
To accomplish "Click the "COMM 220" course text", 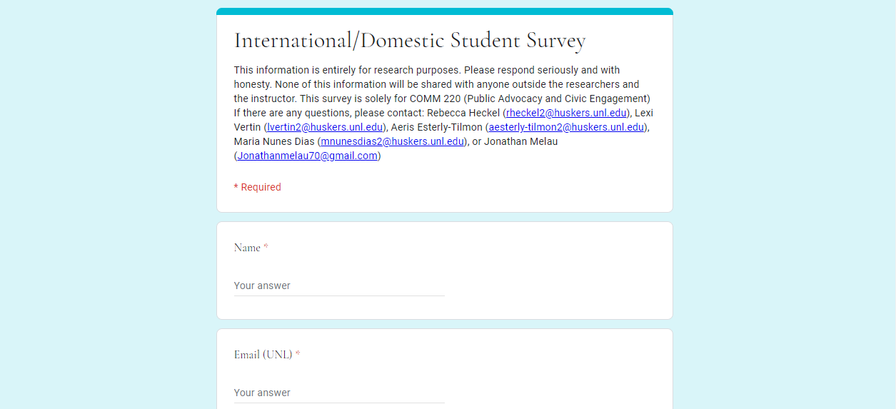I will [435, 99].
